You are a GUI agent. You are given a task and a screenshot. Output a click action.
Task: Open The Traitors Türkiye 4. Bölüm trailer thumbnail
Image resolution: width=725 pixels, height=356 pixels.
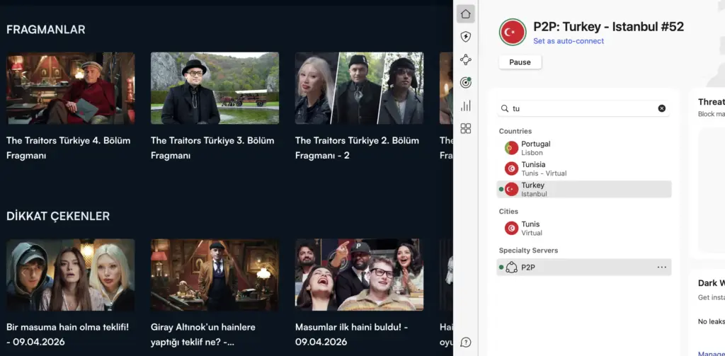click(x=70, y=88)
